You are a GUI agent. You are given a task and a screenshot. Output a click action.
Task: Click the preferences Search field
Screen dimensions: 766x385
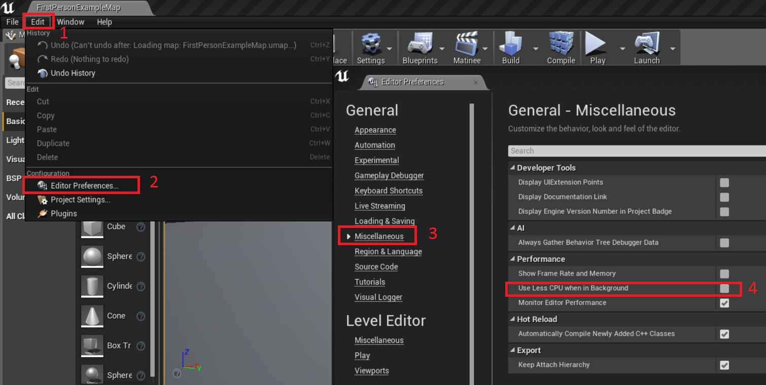(x=637, y=151)
